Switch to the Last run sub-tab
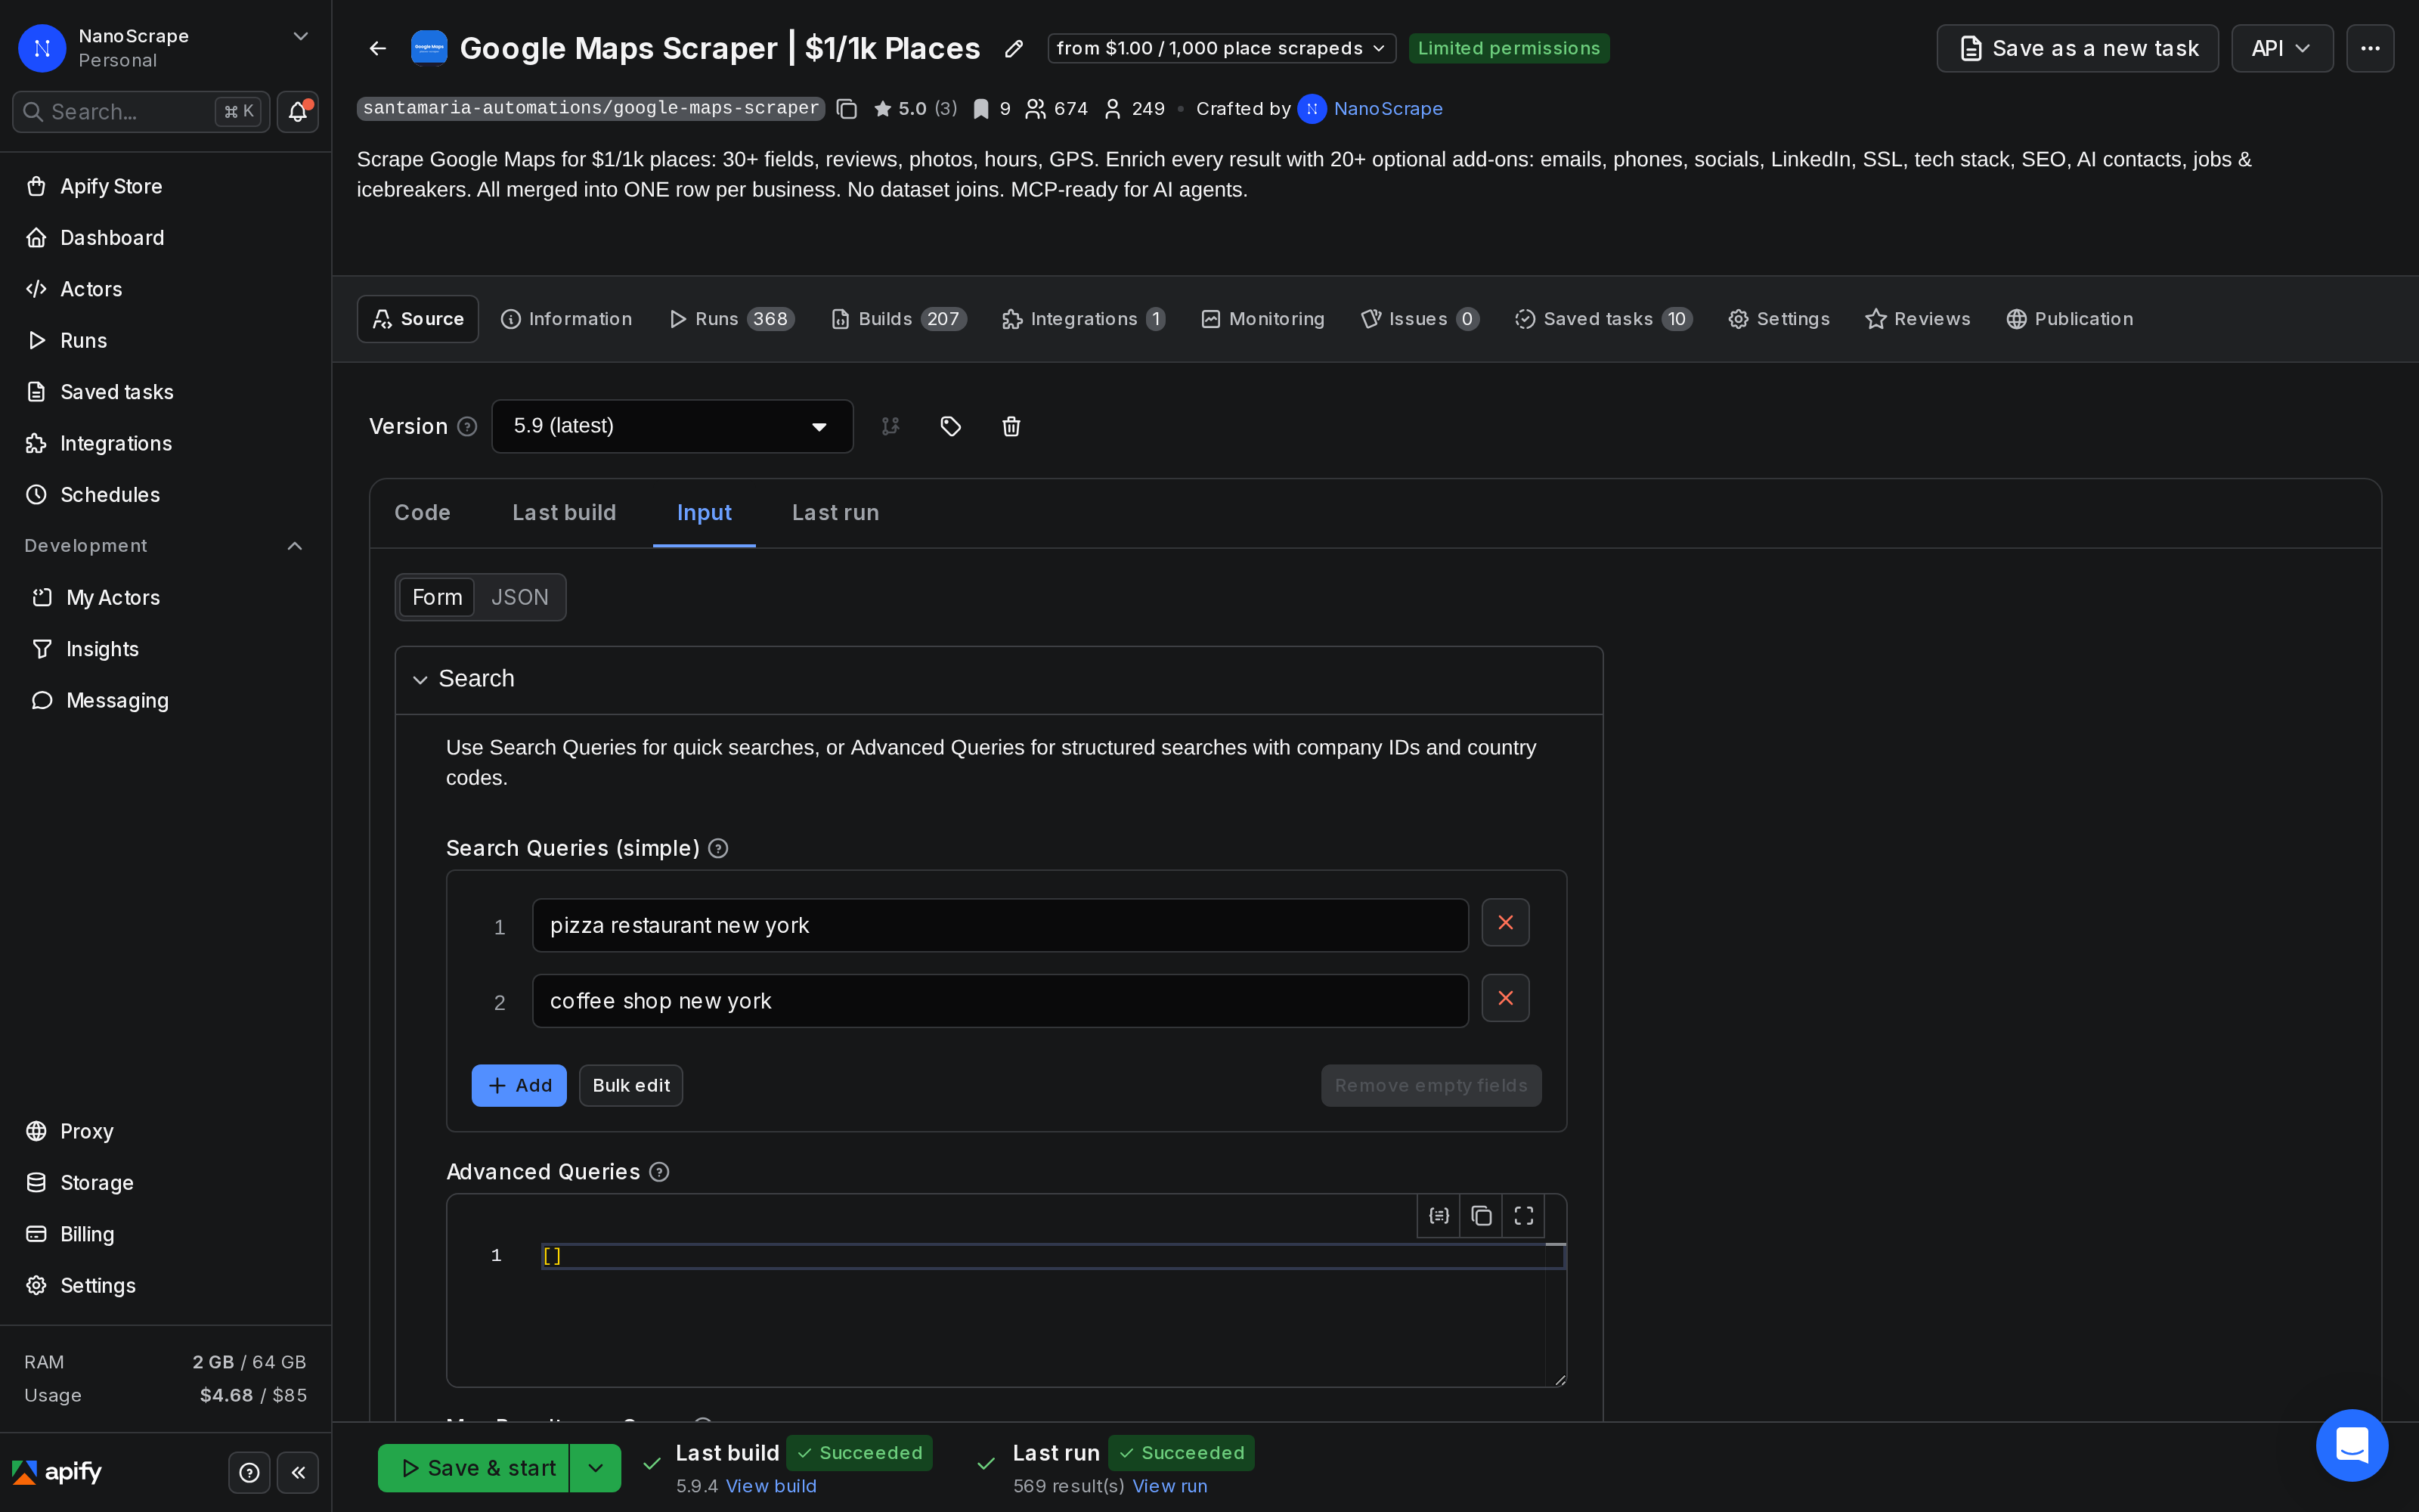Screen dimensions: 2419x1512 tap(835, 513)
